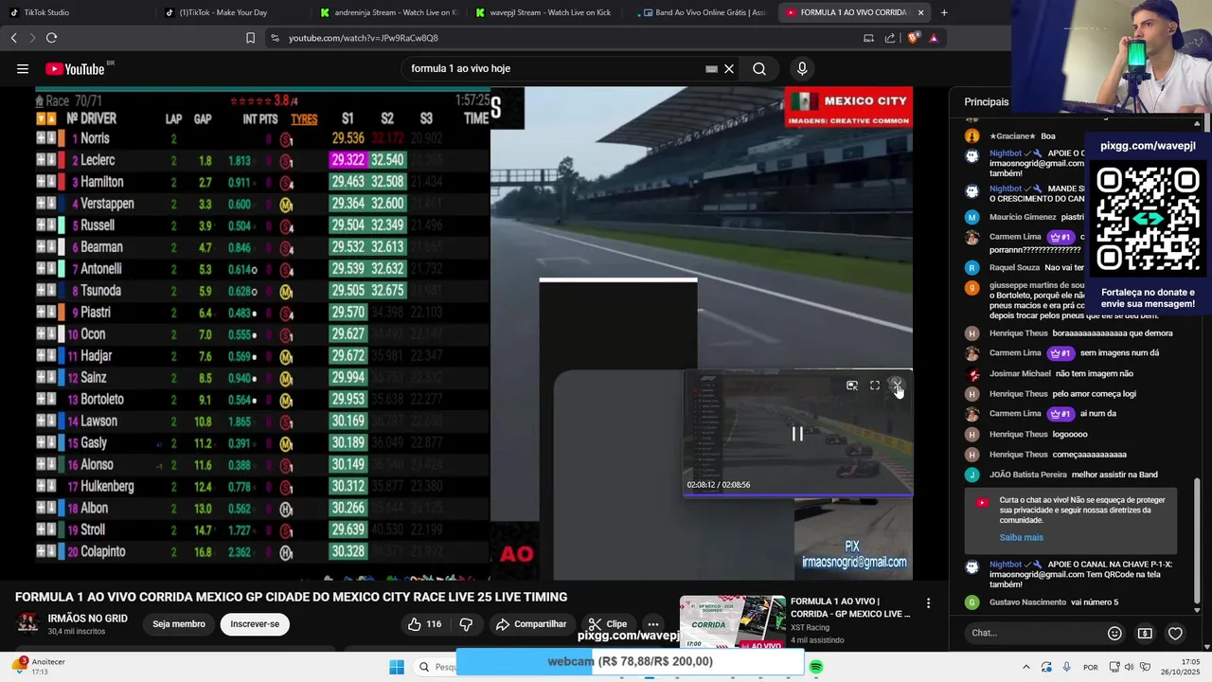The image size is (1212, 682).
Task: Subscribe with Inscrever-se button
Action: tap(255, 624)
